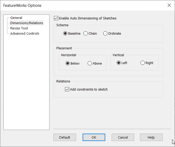Viewport: 175px width, 147px height.
Task: Close the FeatureWorks Options window
Action: tap(169, 5)
